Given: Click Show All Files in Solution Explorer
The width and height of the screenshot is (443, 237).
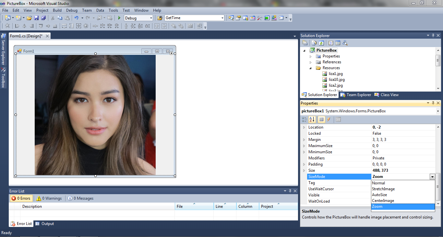Looking at the screenshot, I should [314, 43].
